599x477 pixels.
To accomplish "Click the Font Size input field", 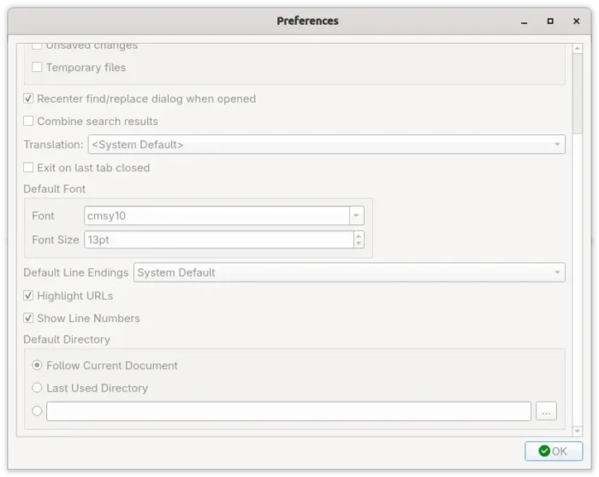I will (x=218, y=240).
